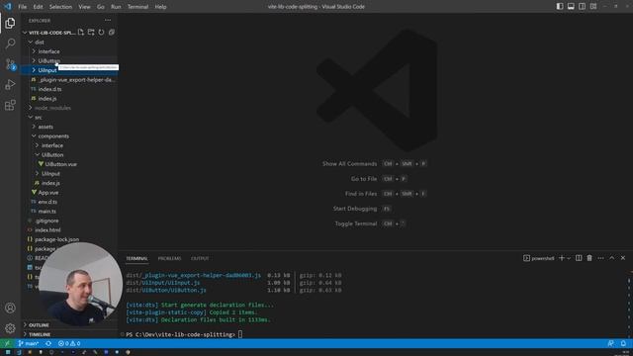633x356 pixels.
Task: Open the File menu
Action: 22,7
